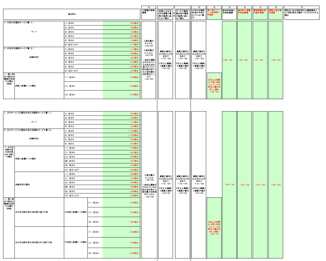The image size is (326, 261).
Task: Click the '481単位' value
Action: (x=135, y=58)
